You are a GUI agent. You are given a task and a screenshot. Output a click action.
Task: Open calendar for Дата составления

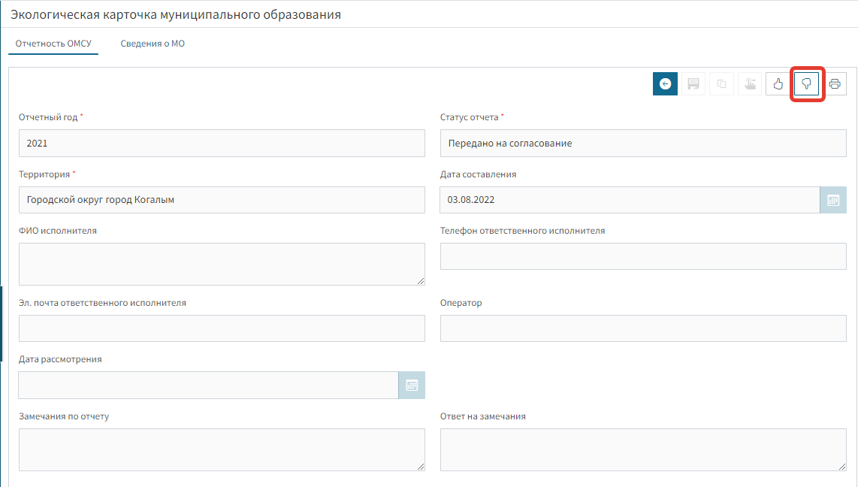[x=832, y=200]
